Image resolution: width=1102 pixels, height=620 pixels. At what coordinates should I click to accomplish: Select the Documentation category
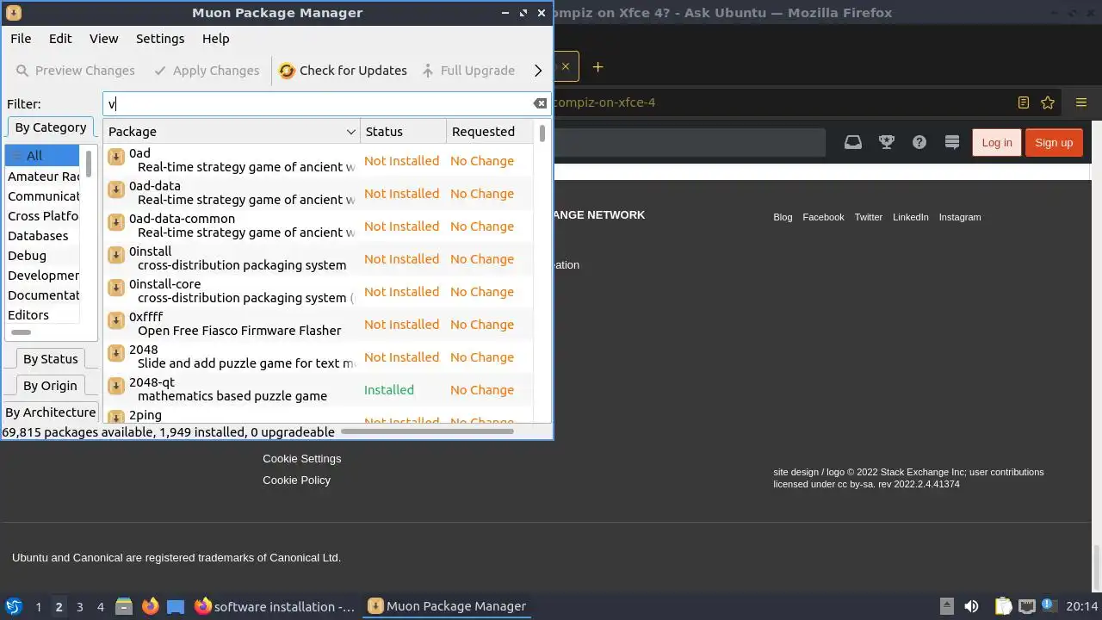42,295
